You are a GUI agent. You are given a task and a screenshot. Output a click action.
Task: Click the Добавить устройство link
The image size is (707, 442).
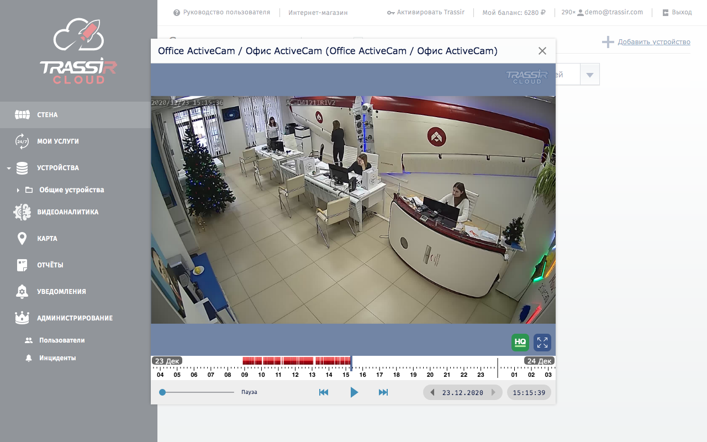click(653, 42)
